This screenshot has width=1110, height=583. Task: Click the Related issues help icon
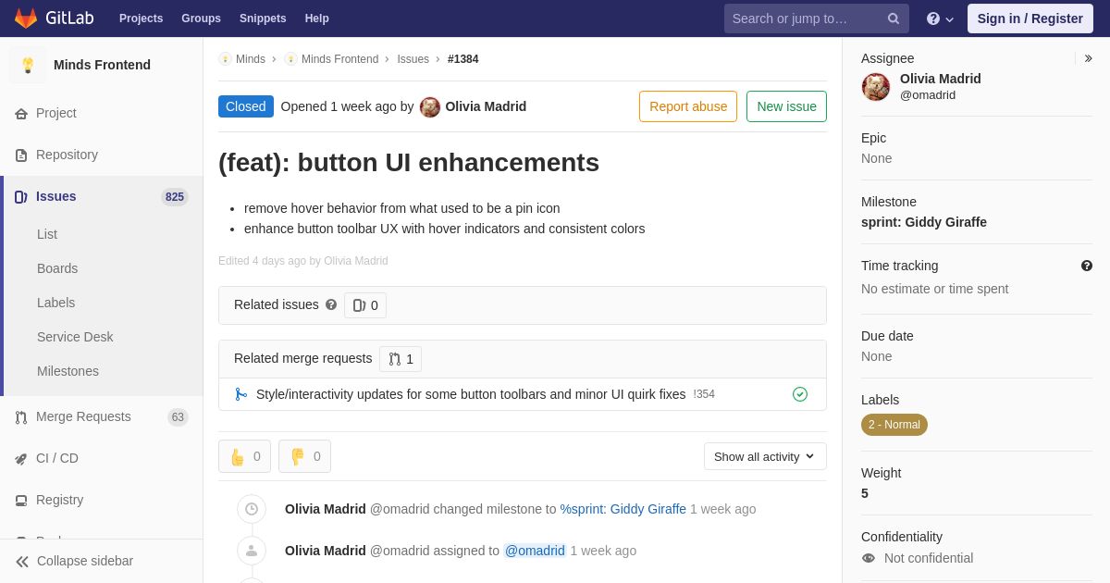pos(331,304)
